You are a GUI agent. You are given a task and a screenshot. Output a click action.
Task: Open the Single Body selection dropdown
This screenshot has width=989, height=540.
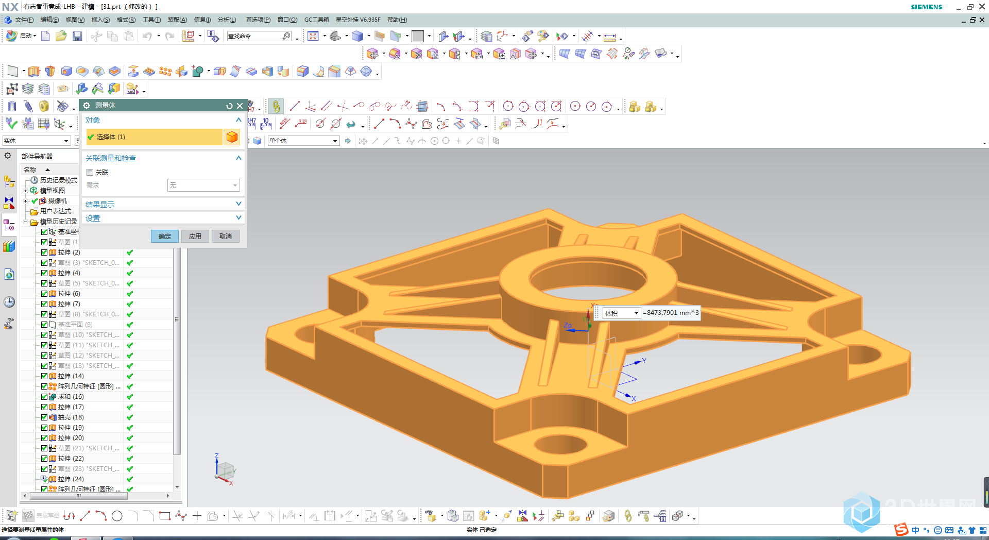coord(303,141)
